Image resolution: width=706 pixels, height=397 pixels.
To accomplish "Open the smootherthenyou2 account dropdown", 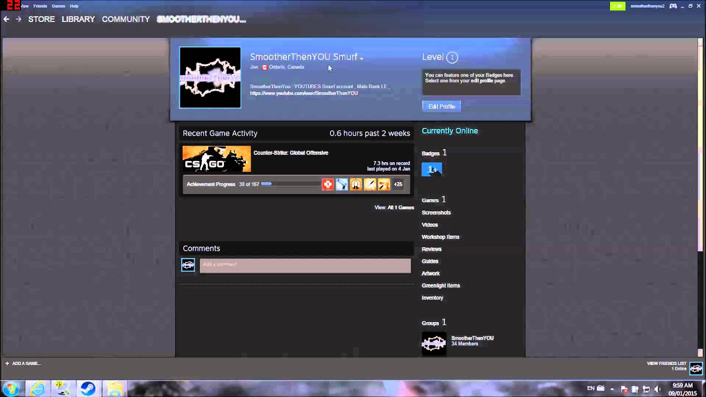I will point(647,6).
